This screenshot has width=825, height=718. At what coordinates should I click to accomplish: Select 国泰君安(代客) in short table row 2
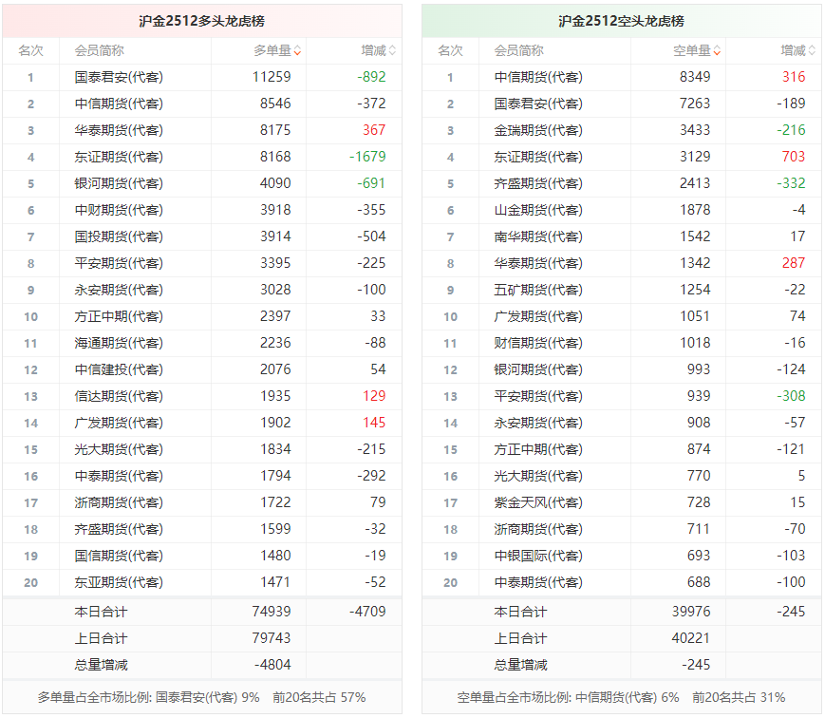(538, 104)
